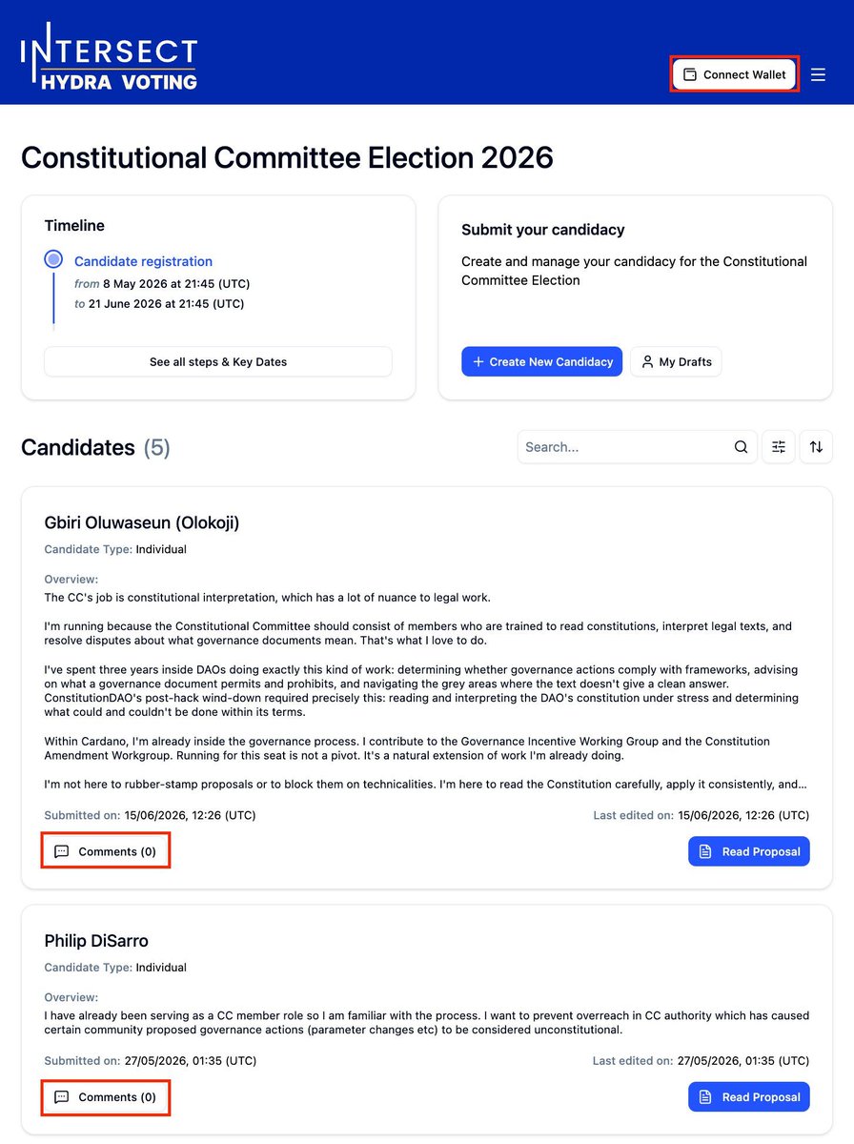Open Comments (0) for Gbiri Oluwaseun
Screen dimensions: 854x1144
[x=106, y=851]
